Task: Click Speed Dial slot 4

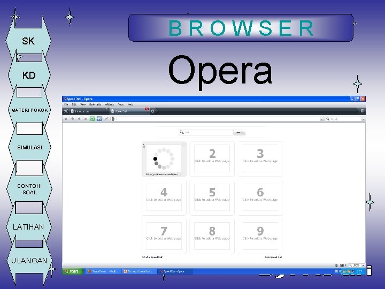Action: pyautogui.click(x=164, y=197)
